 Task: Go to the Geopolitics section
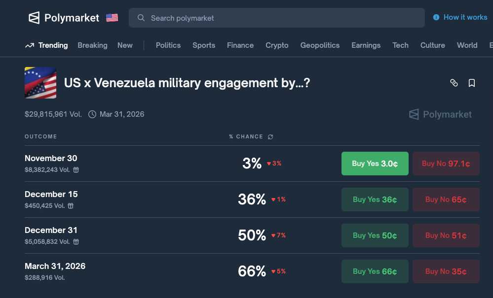coord(320,45)
